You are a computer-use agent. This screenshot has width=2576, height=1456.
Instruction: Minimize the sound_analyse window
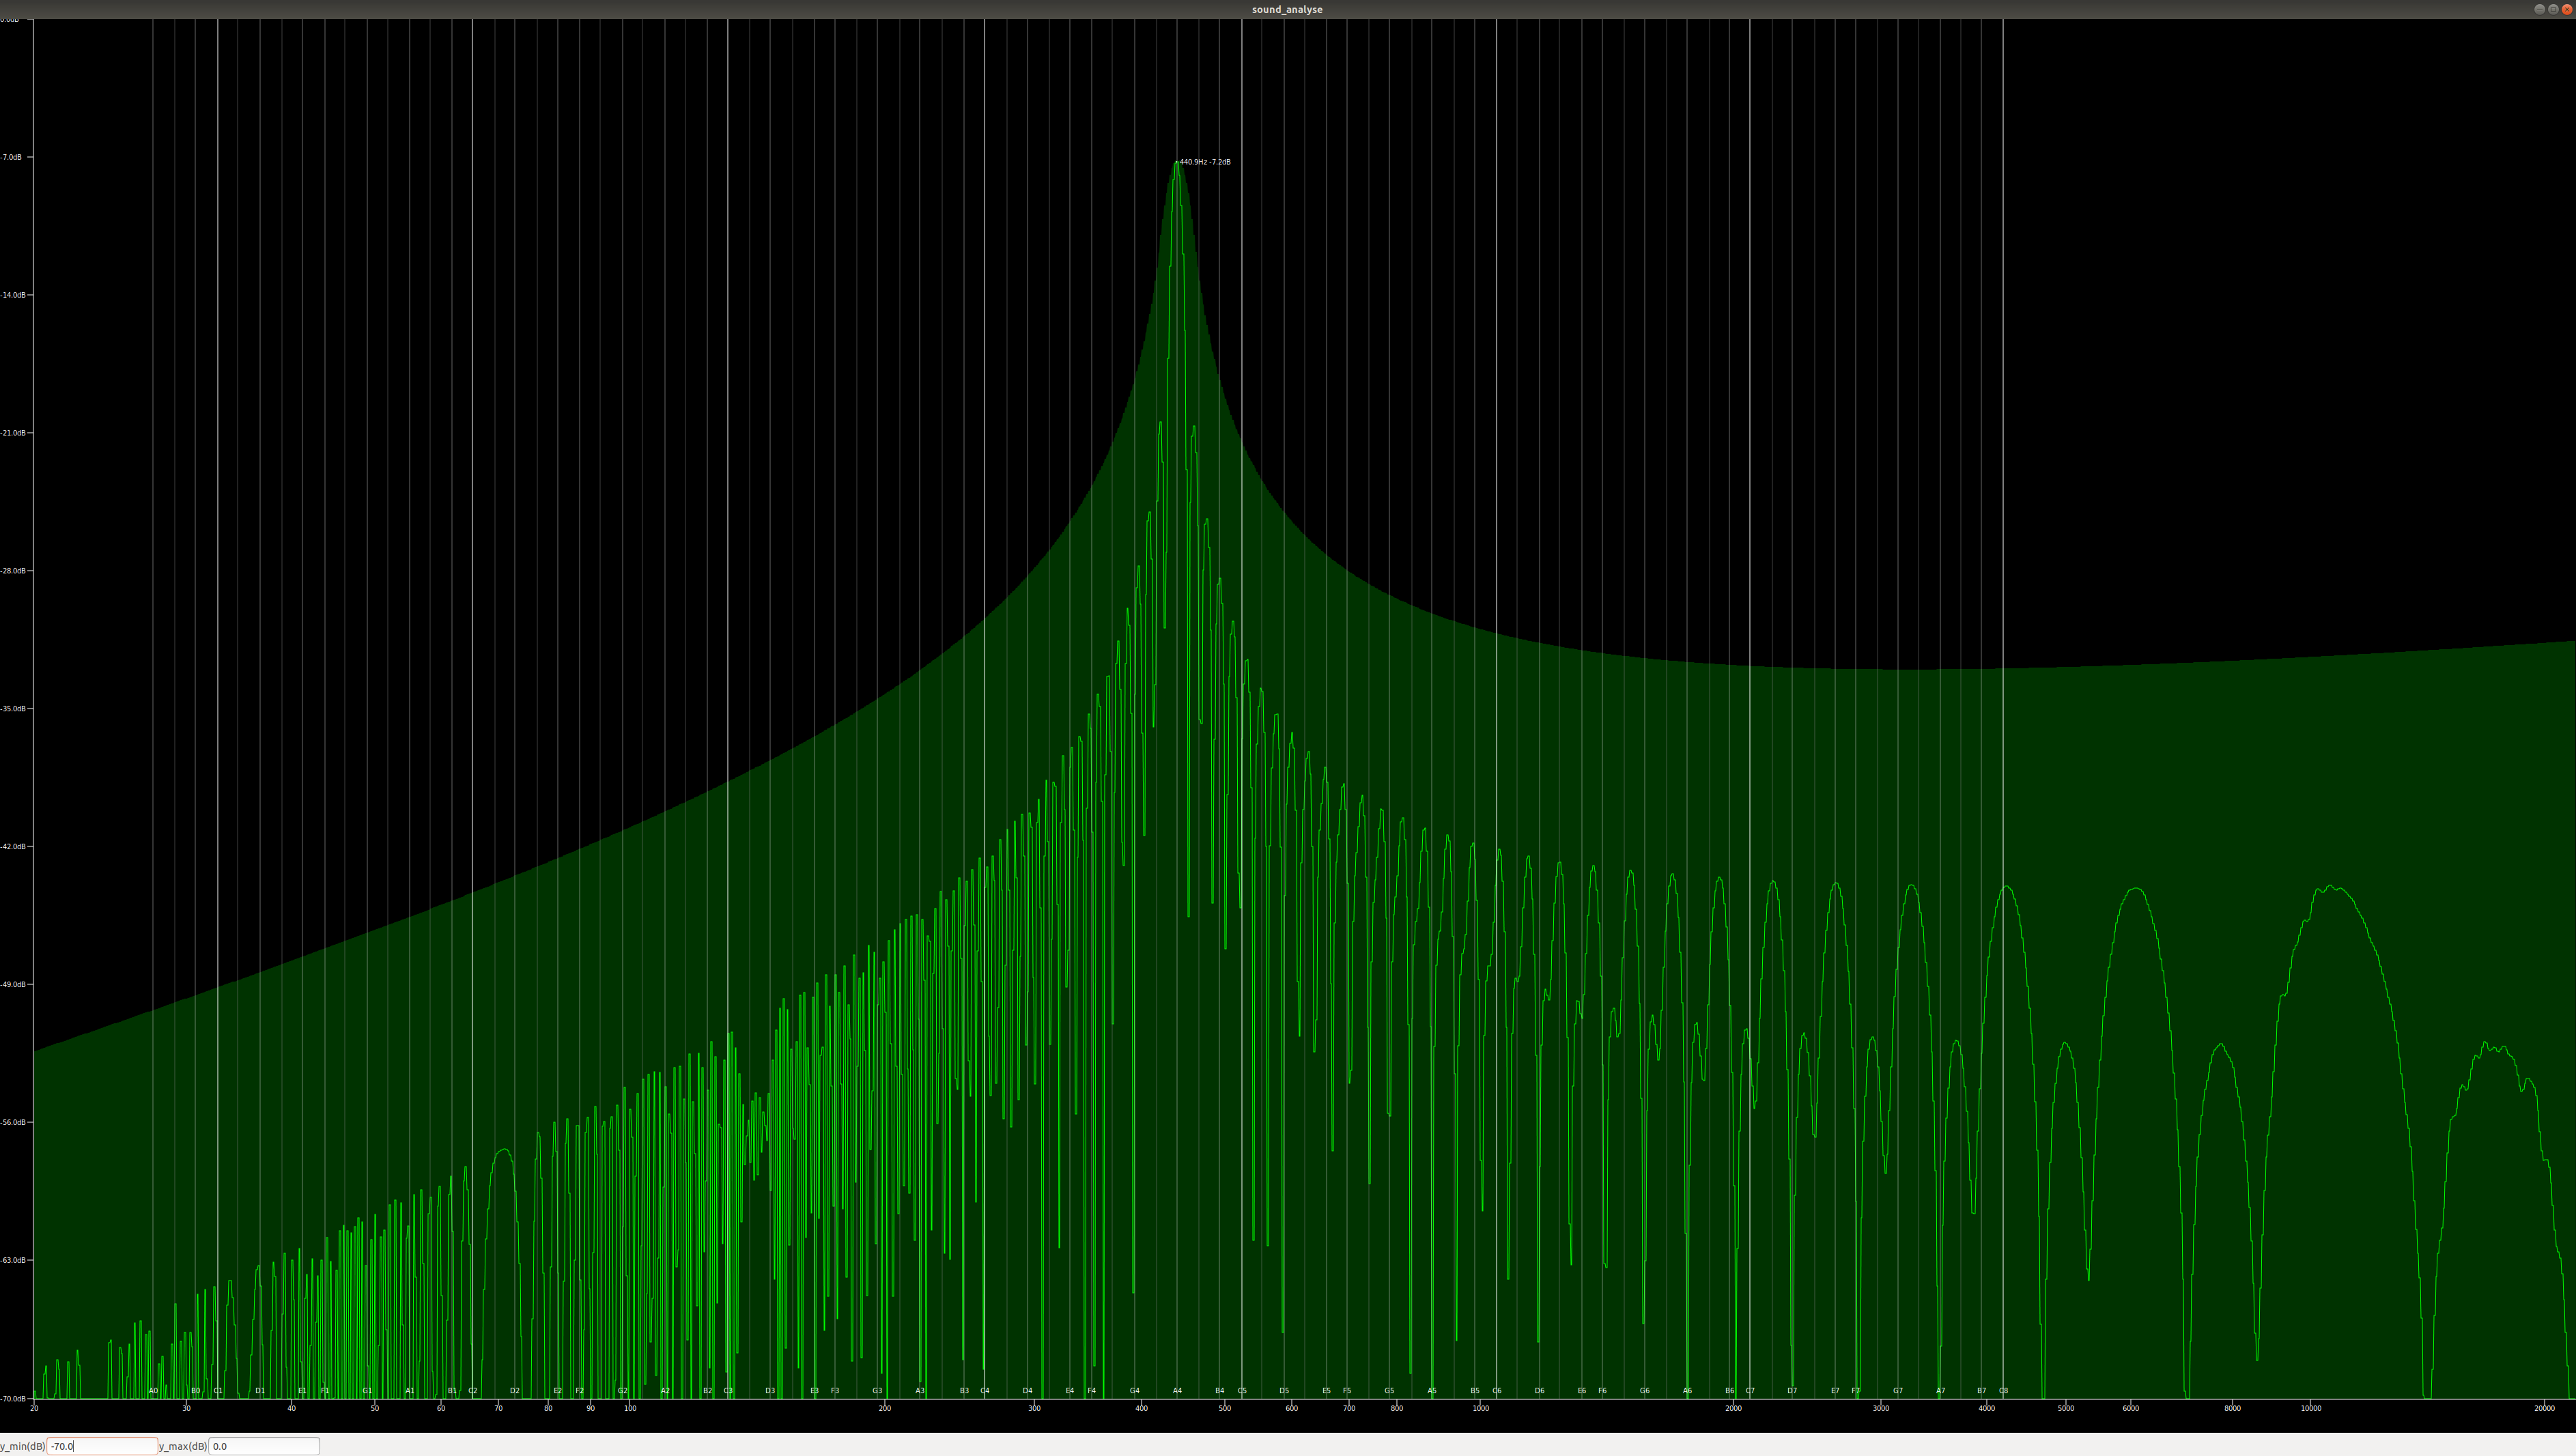coord(2539,9)
